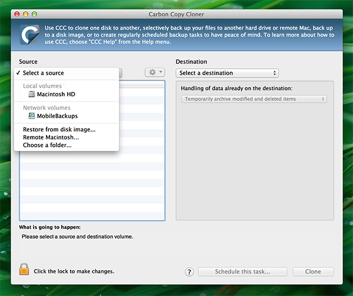This screenshot has height=296, width=353.
Task: Keep the checked Select a source entry
Action: pyautogui.click(x=66, y=73)
